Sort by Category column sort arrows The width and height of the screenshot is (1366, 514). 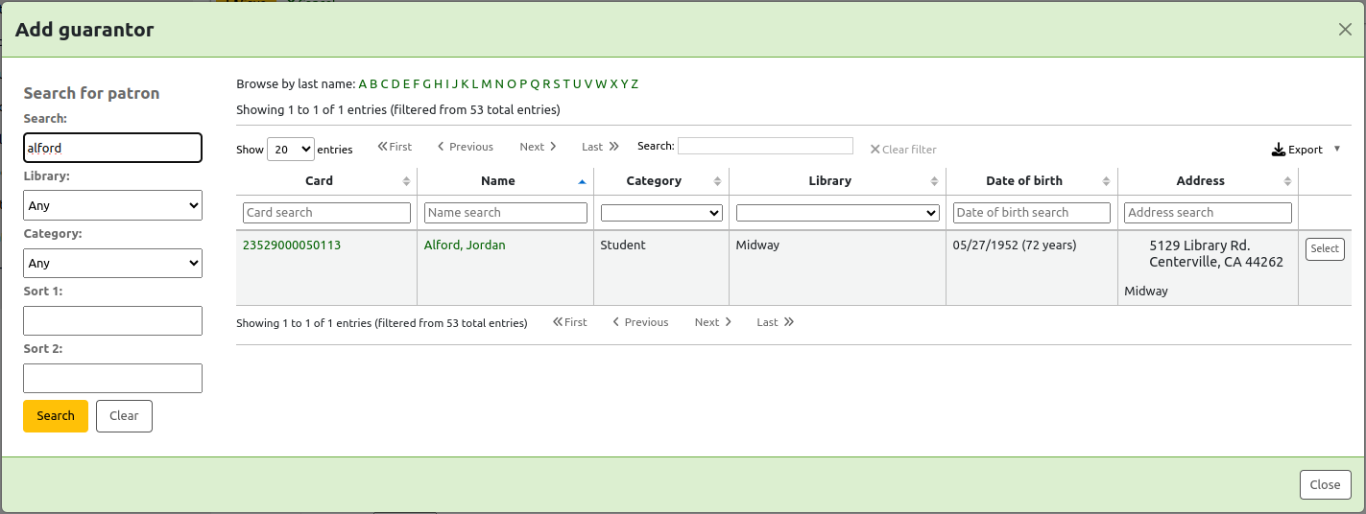(x=717, y=181)
